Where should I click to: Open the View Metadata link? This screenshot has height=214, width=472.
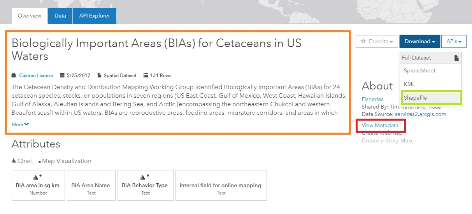click(380, 125)
